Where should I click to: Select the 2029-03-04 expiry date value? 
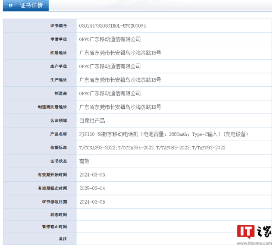pyautogui.click(x=92, y=189)
